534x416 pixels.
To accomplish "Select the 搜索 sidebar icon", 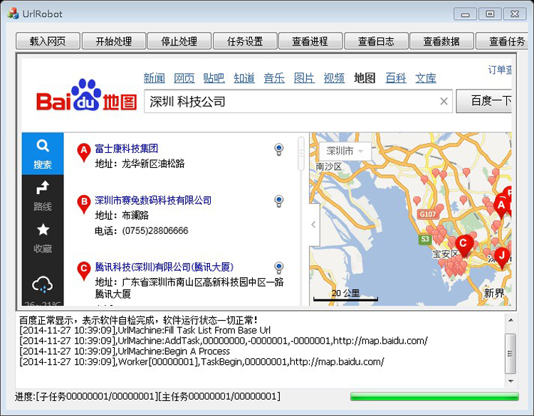I will (43, 154).
